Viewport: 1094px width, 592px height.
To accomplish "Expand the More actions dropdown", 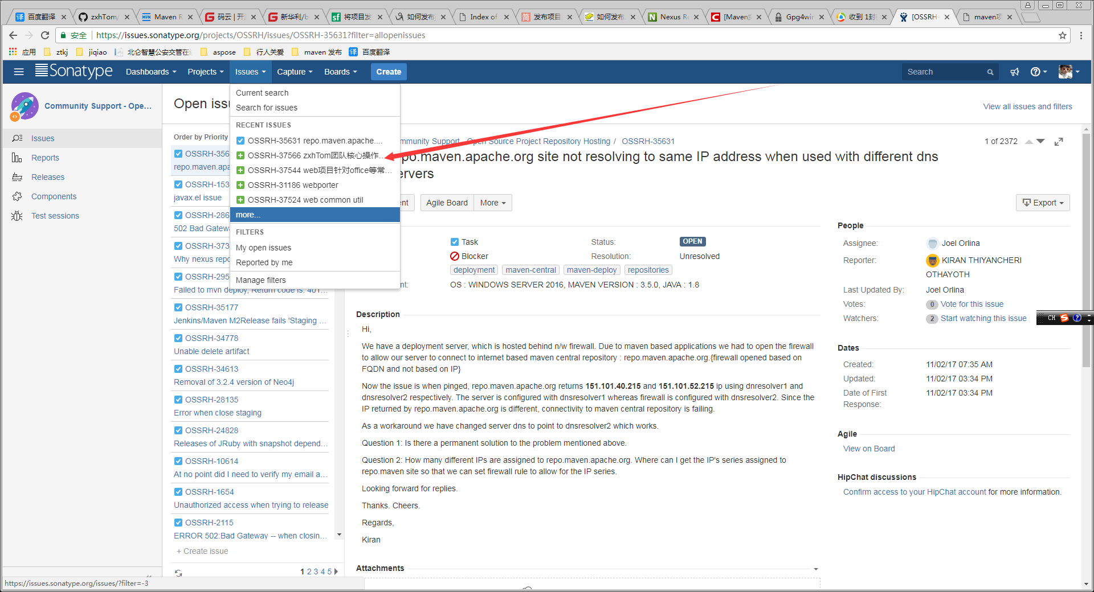I will click(493, 203).
